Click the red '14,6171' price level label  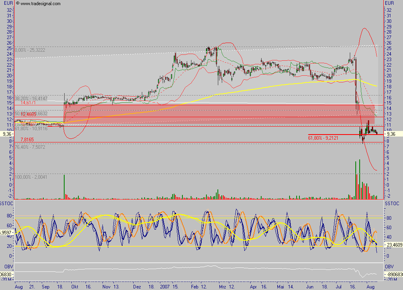coord(28,103)
